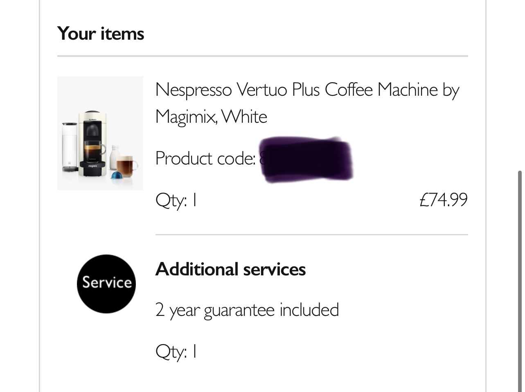Image resolution: width=525 pixels, height=392 pixels.
Task: Click the blue coffee capsule in product image
Action: tap(117, 176)
